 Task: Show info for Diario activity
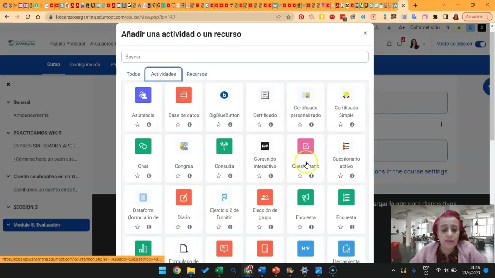(x=189, y=227)
